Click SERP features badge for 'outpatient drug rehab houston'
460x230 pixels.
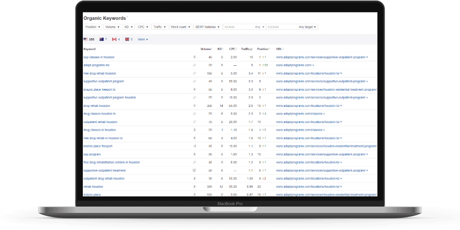[x=194, y=178]
